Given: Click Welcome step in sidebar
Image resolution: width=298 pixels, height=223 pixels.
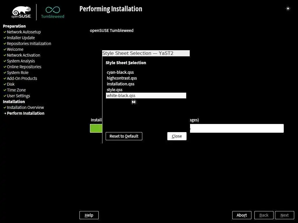Looking at the screenshot, I should (15, 49).
